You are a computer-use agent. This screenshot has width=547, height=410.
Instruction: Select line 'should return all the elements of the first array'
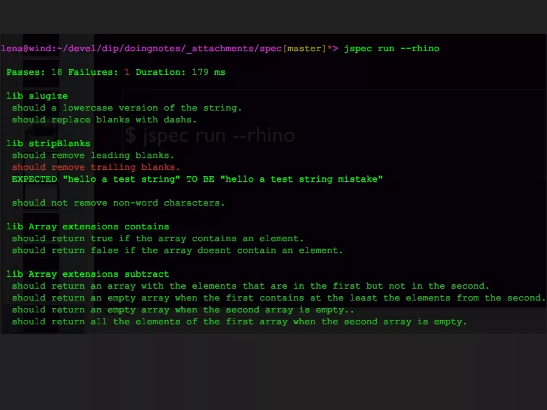(x=239, y=322)
